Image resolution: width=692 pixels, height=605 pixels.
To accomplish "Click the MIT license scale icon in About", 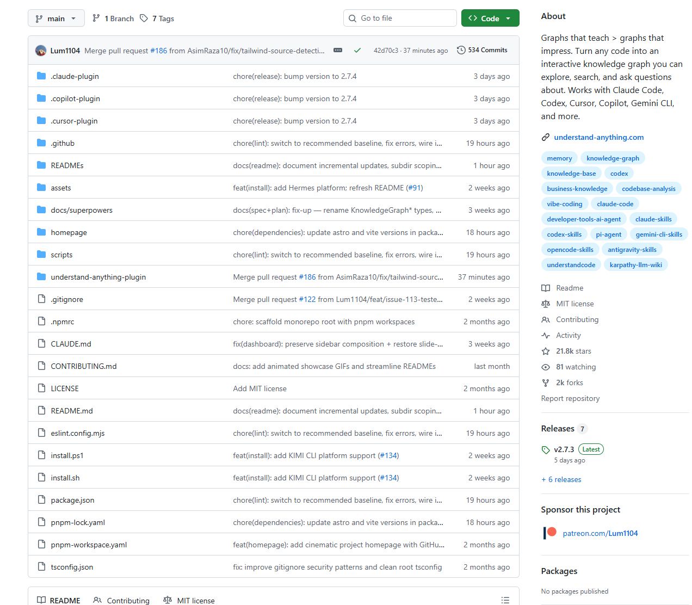I will (x=546, y=304).
